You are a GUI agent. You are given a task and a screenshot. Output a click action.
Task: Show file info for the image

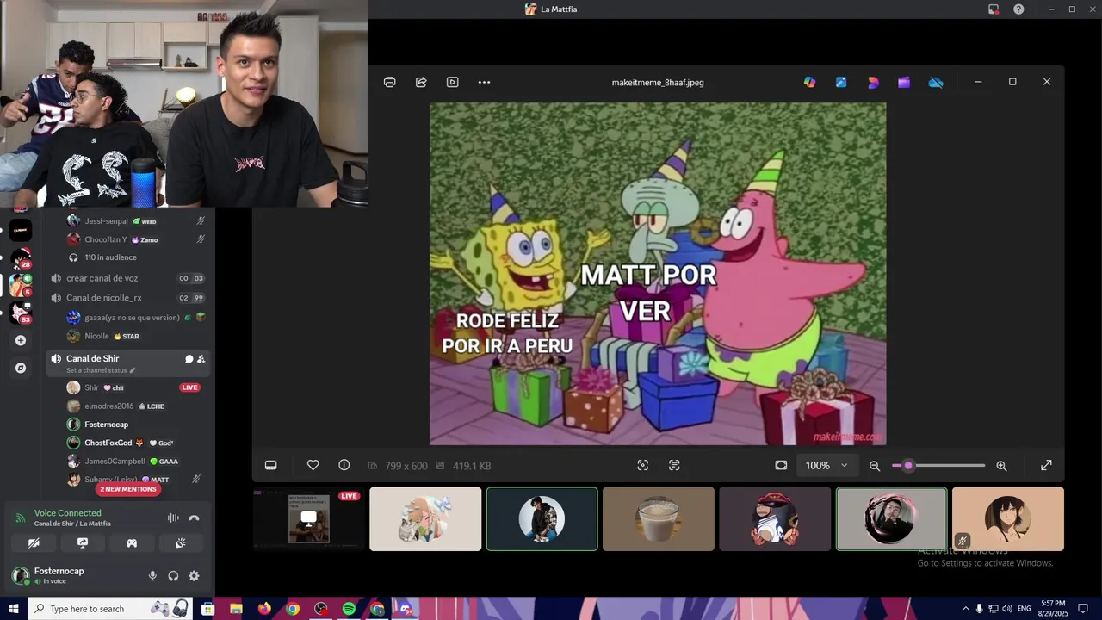pyautogui.click(x=344, y=465)
